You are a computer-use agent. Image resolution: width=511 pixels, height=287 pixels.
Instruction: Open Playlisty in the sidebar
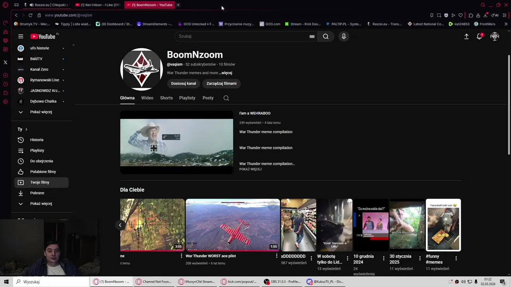tap(42, 150)
